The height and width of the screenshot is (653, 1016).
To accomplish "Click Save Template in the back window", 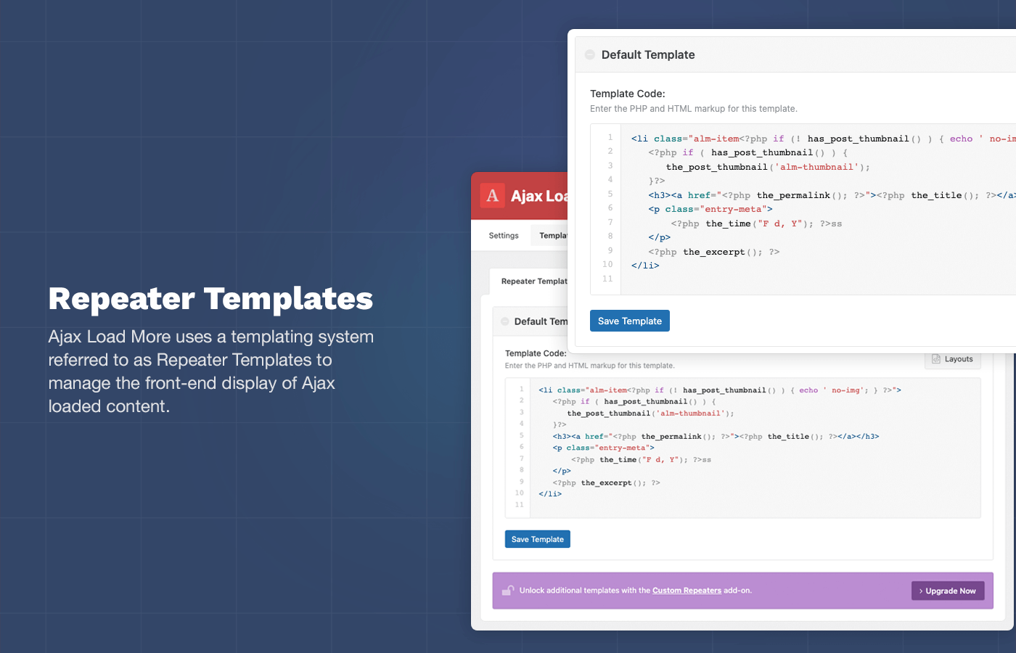I will (538, 539).
